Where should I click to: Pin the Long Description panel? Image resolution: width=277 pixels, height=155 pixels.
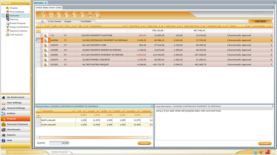coord(272,106)
